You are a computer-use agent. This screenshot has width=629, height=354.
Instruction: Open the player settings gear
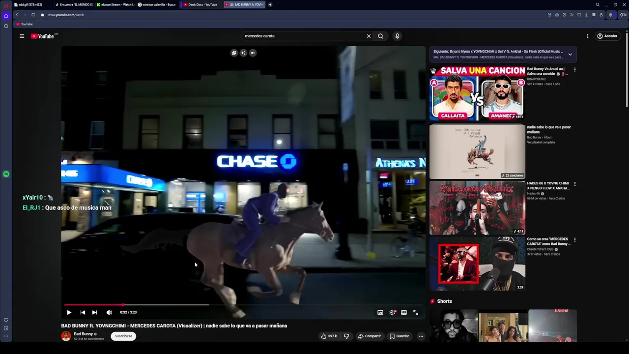point(392,312)
